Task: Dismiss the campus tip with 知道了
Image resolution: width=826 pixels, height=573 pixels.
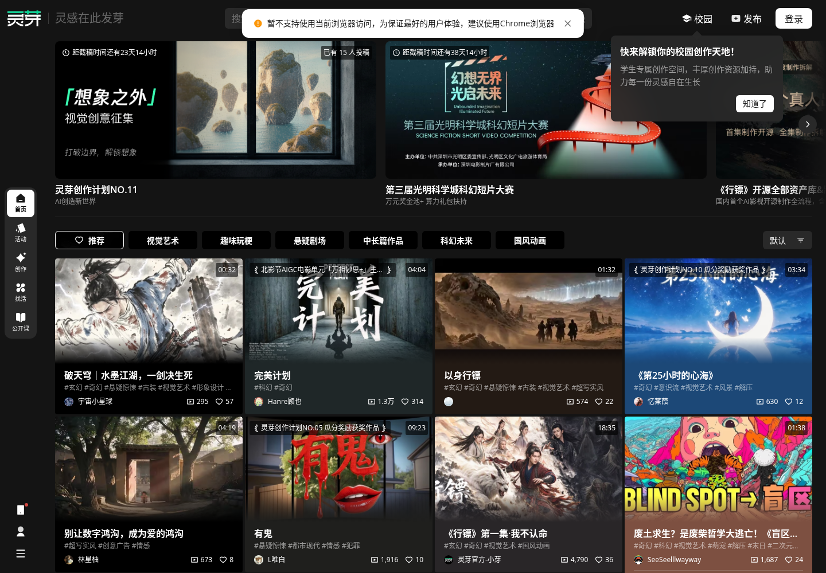Action: [x=755, y=104]
